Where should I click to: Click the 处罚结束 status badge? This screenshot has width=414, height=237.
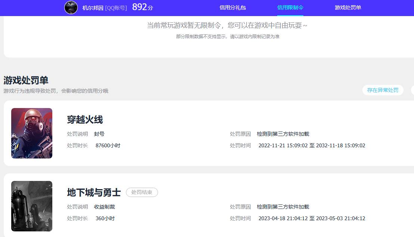click(142, 192)
